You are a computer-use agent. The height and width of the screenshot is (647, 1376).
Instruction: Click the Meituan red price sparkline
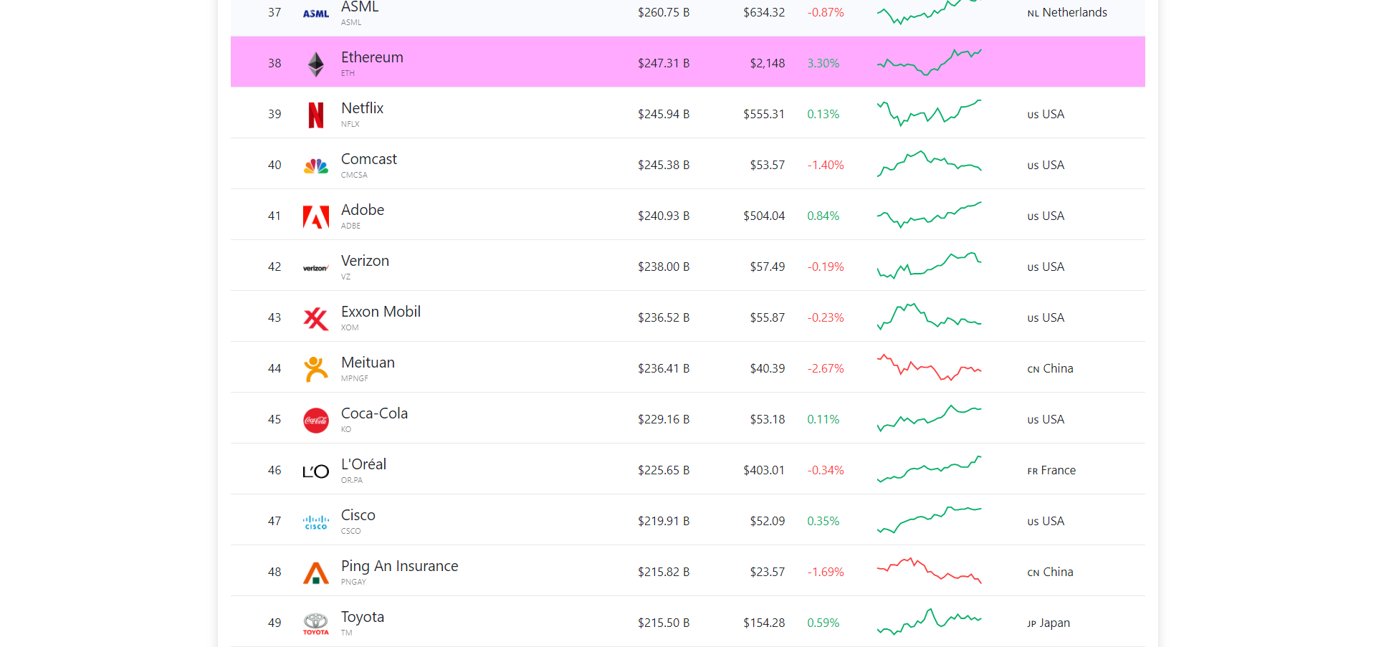[x=930, y=368]
